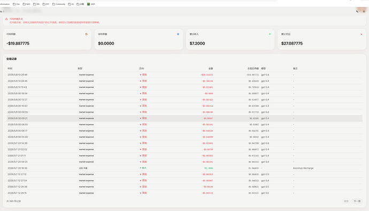Select the transaction row dated 2026/5/7 21:01:11
The width and height of the screenshot is (369, 211).
(x=184, y=156)
